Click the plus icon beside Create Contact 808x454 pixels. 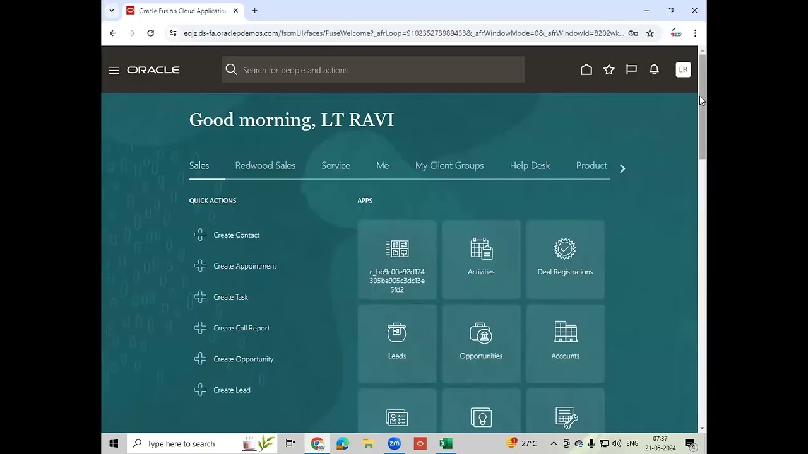click(200, 235)
